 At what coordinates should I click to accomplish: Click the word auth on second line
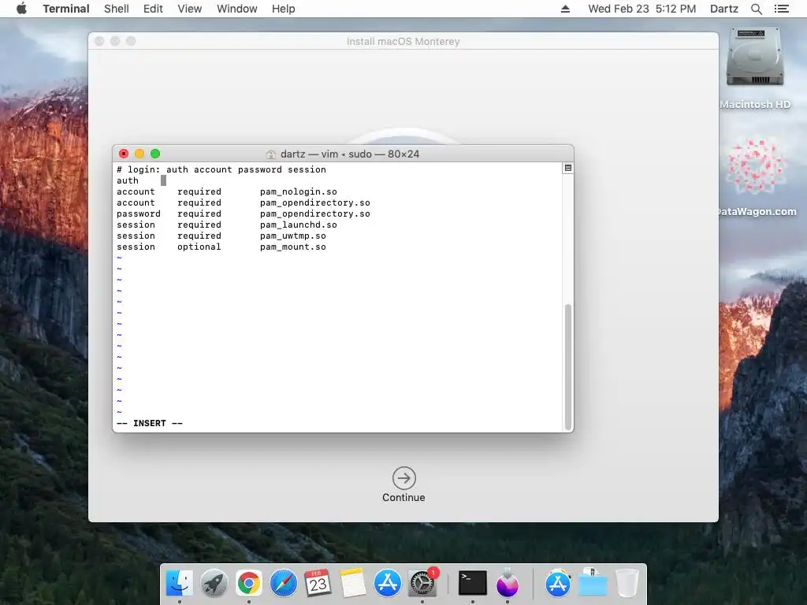pyautogui.click(x=127, y=180)
